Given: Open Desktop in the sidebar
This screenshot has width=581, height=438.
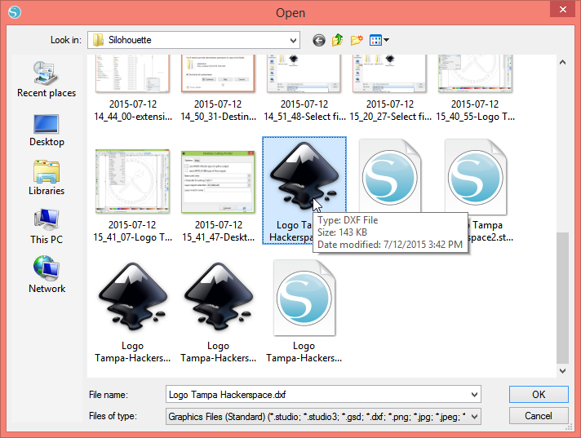Looking at the screenshot, I should pos(47,131).
